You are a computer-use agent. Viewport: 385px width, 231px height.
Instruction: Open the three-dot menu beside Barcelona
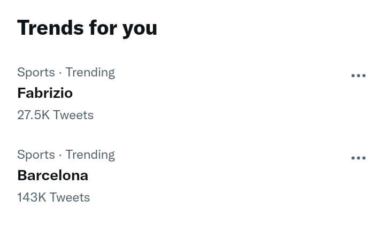(358, 158)
